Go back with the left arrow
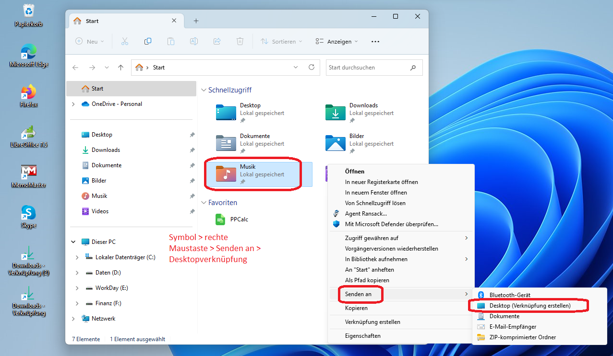This screenshot has width=613, height=356. point(75,68)
